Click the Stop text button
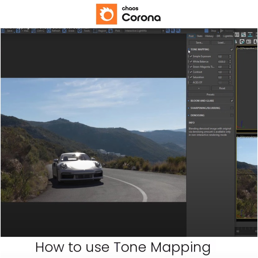Image resolution: width=258 pixels, height=258 pixels. tap(214, 31)
